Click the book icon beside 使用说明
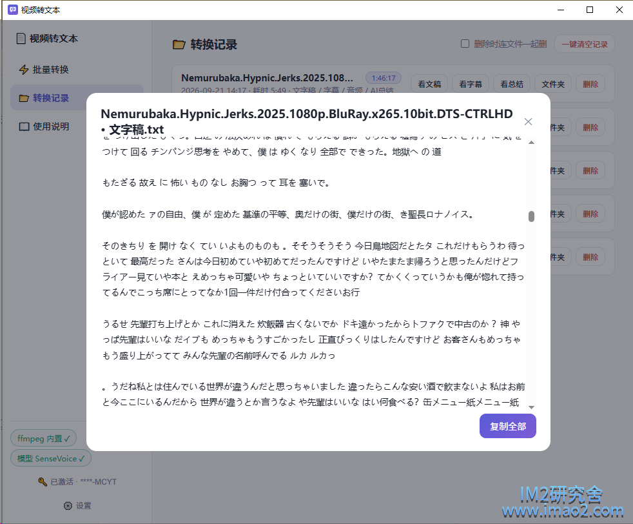This screenshot has height=524, width=633. coord(24,127)
